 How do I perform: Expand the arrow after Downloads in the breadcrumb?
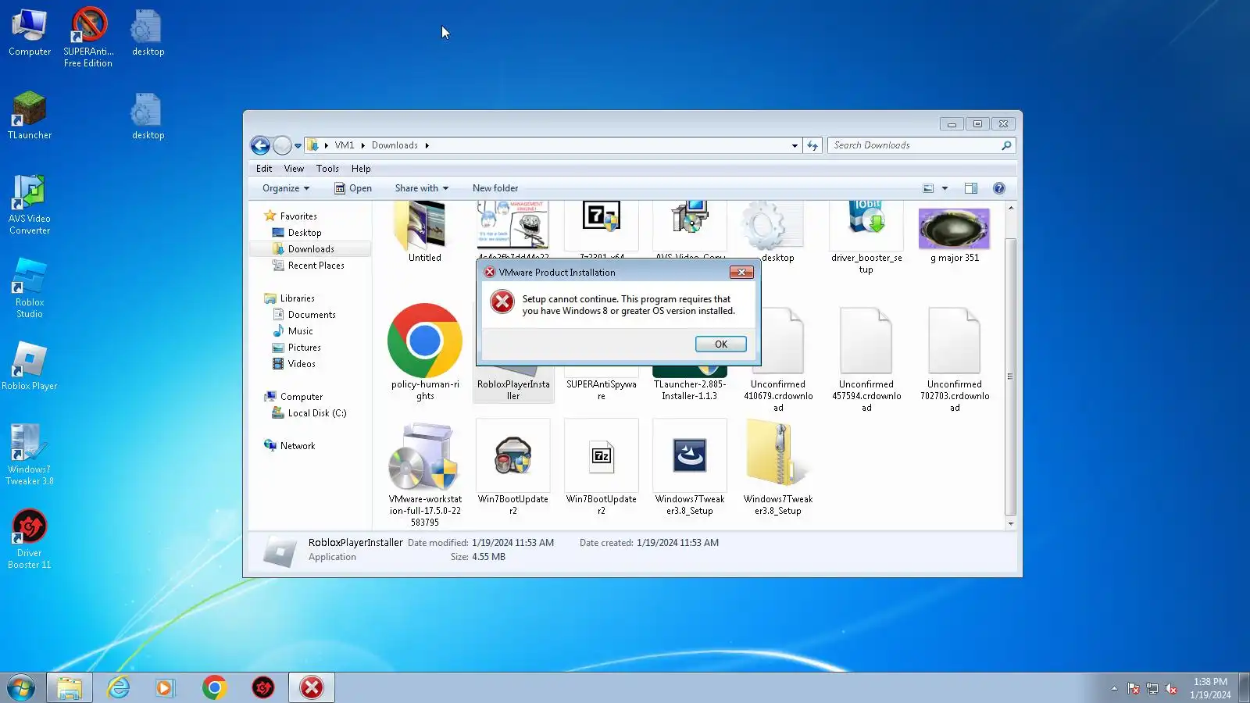tap(427, 145)
